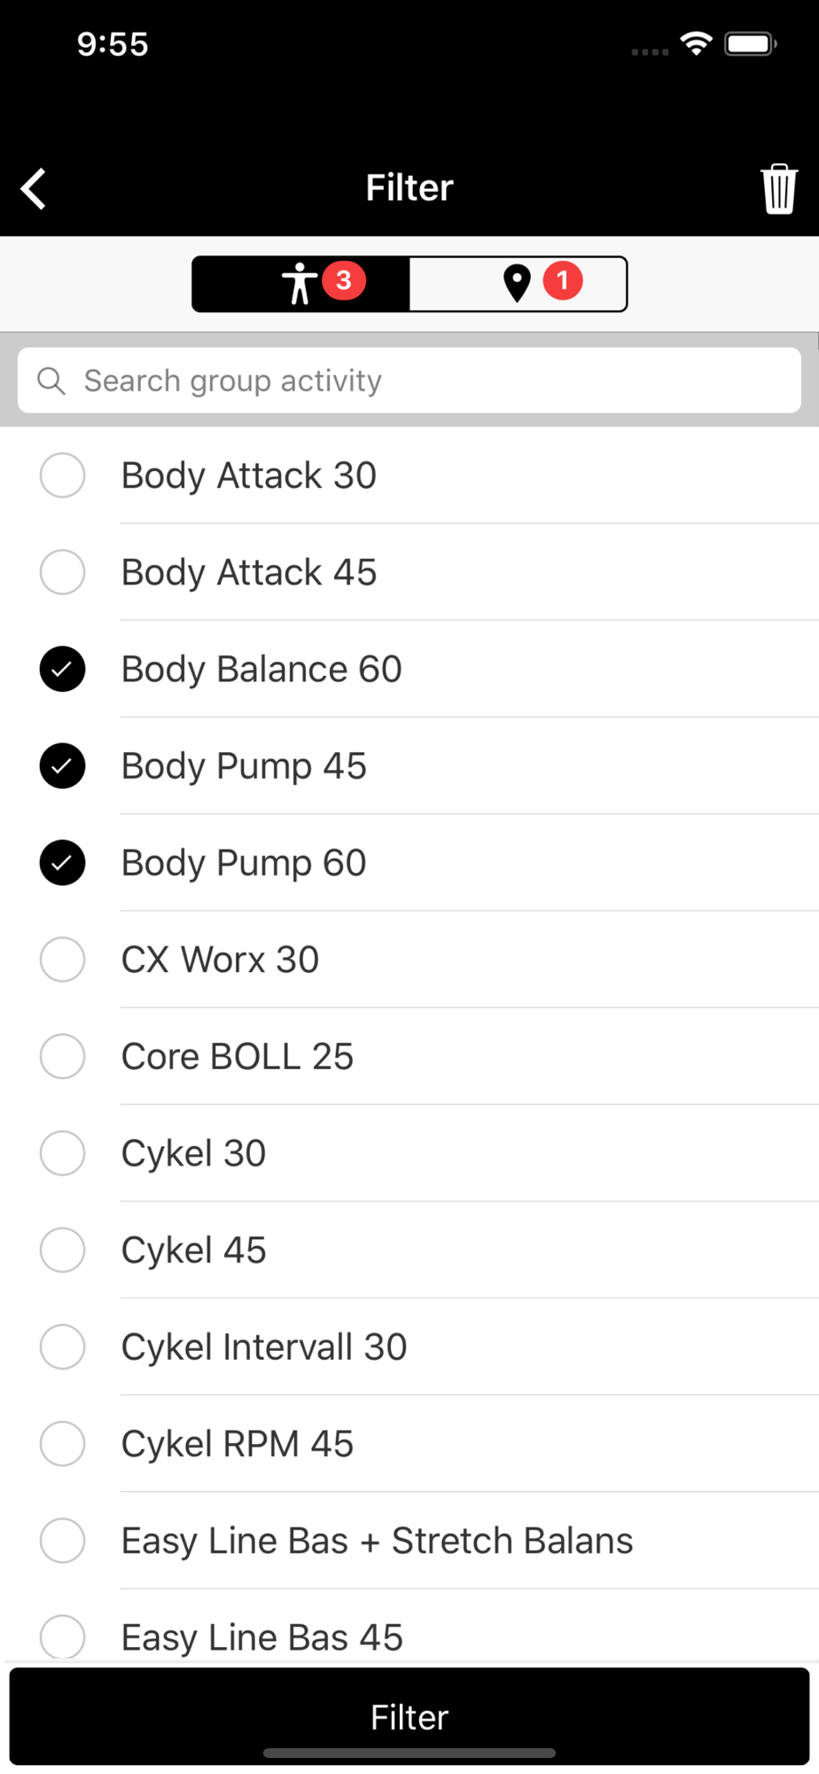Choose Core BOLL 25 row
819x1774 pixels.
coord(409,1056)
